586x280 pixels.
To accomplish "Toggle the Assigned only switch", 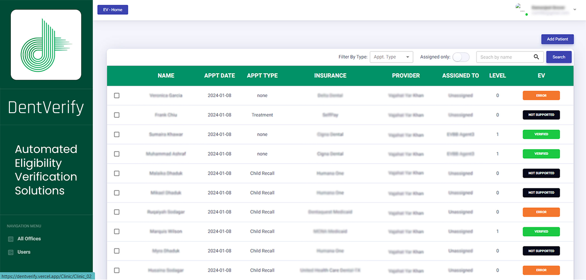I will pyautogui.click(x=461, y=57).
